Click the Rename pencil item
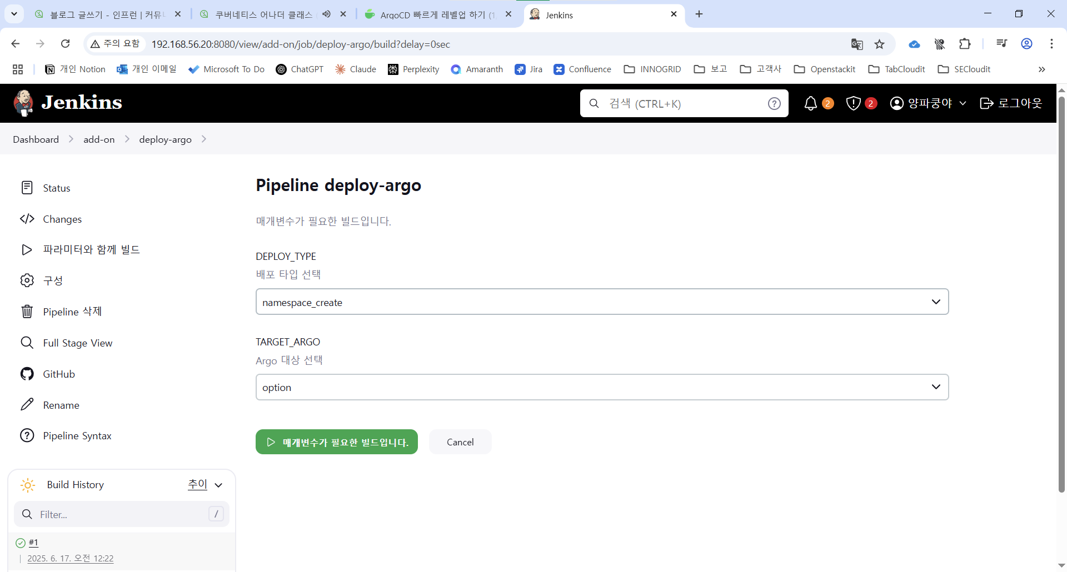1067x572 pixels. pos(61,405)
